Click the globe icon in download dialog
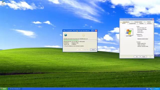 tap(66, 35)
